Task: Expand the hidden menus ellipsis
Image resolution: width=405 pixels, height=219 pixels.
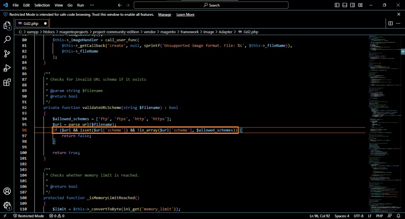Action: (x=92, y=5)
